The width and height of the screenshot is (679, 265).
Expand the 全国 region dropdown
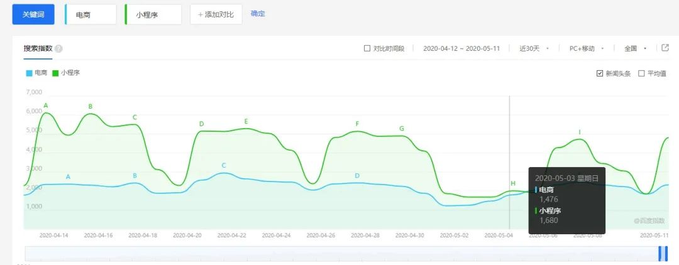635,48
